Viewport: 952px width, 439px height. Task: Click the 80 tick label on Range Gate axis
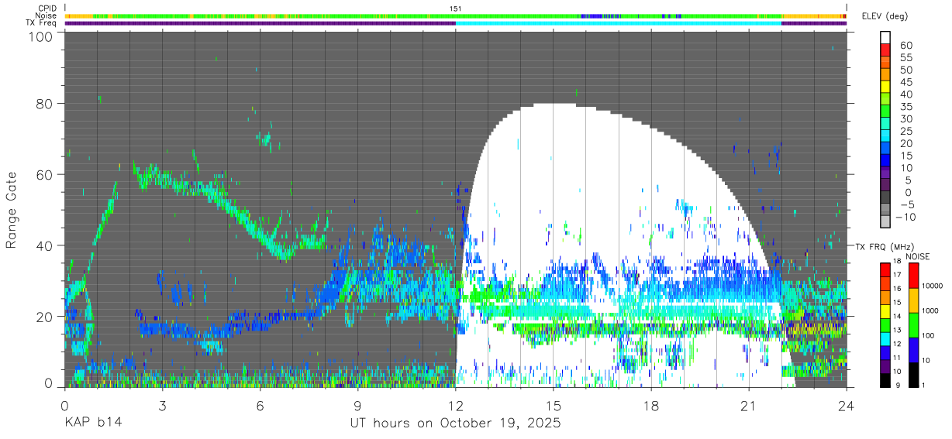click(x=44, y=104)
